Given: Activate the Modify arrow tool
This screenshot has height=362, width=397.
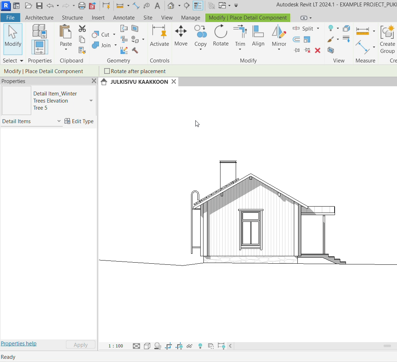Looking at the screenshot, I should click(13, 36).
